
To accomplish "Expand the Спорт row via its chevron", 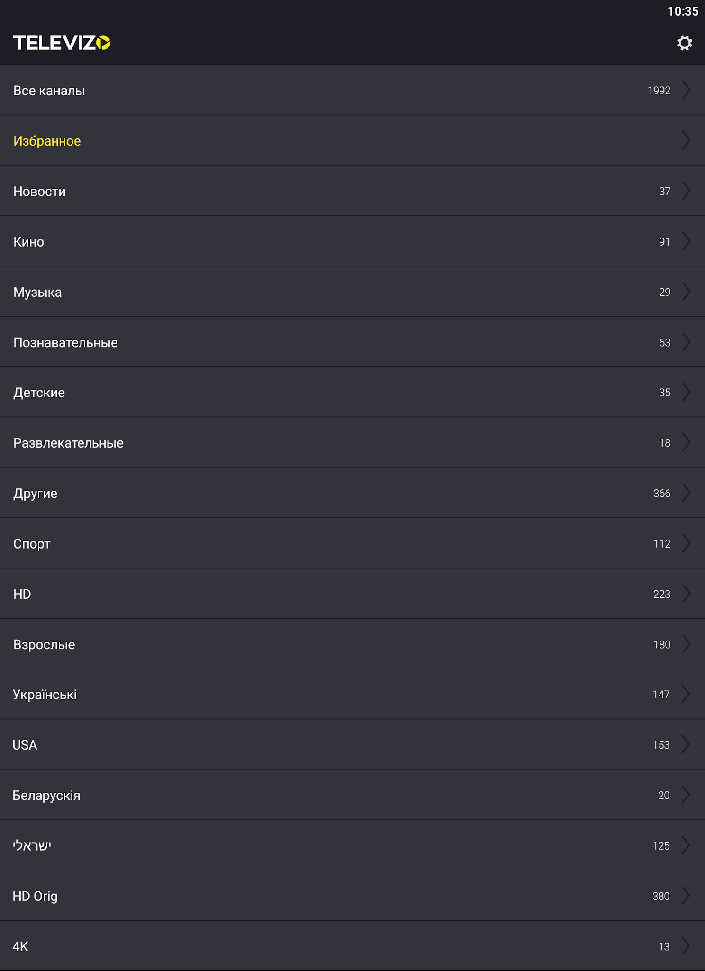I will pos(687,543).
